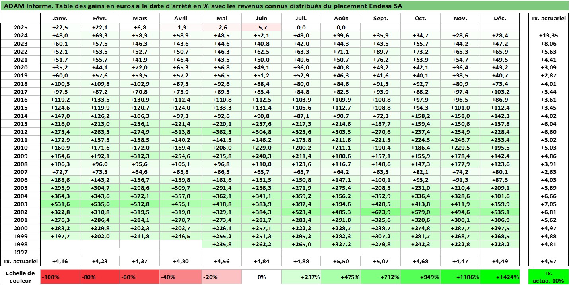This screenshot has height=285, width=569.
Task: Click the Tx. actuariel bottom row label
Action: [20, 261]
